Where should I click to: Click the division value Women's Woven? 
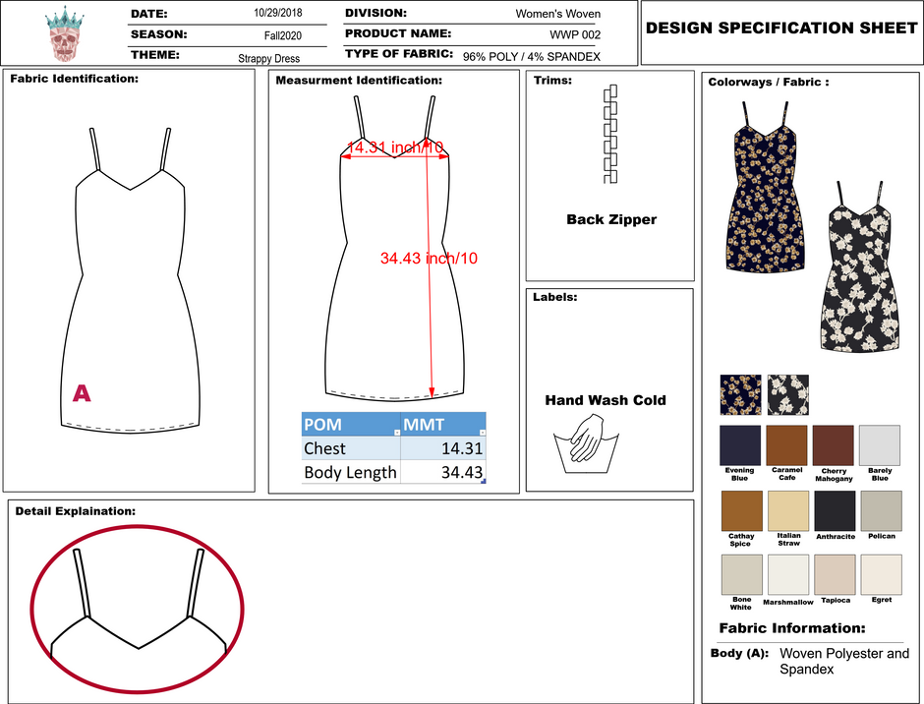pyautogui.click(x=558, y=14)
